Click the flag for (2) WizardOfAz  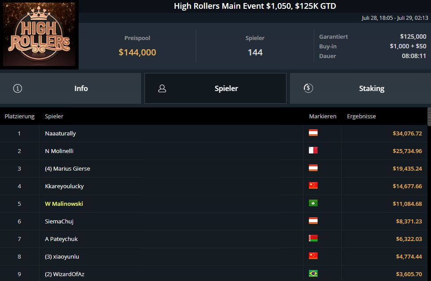click(x=313, y=274)
